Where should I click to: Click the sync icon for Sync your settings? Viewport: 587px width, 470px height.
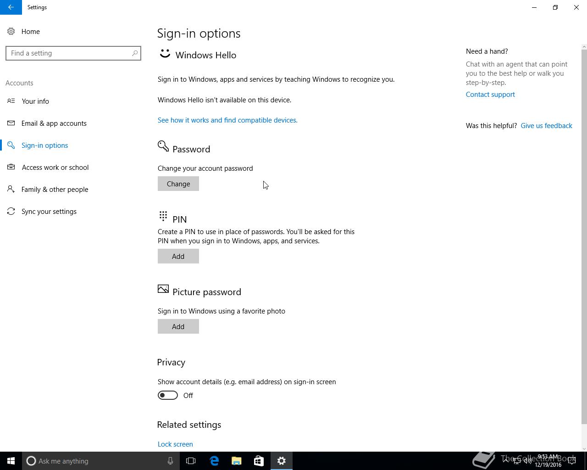[x=11, y=211]
